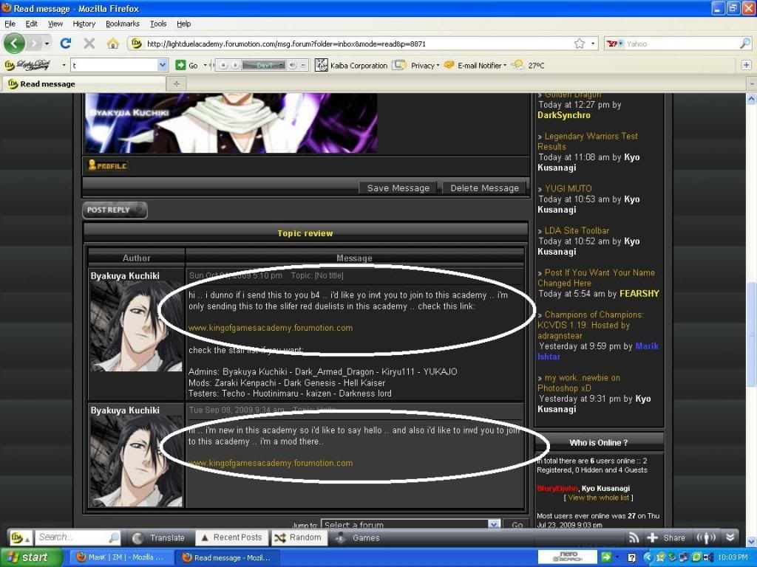Open the Bookmarks menu

point(123,24)
